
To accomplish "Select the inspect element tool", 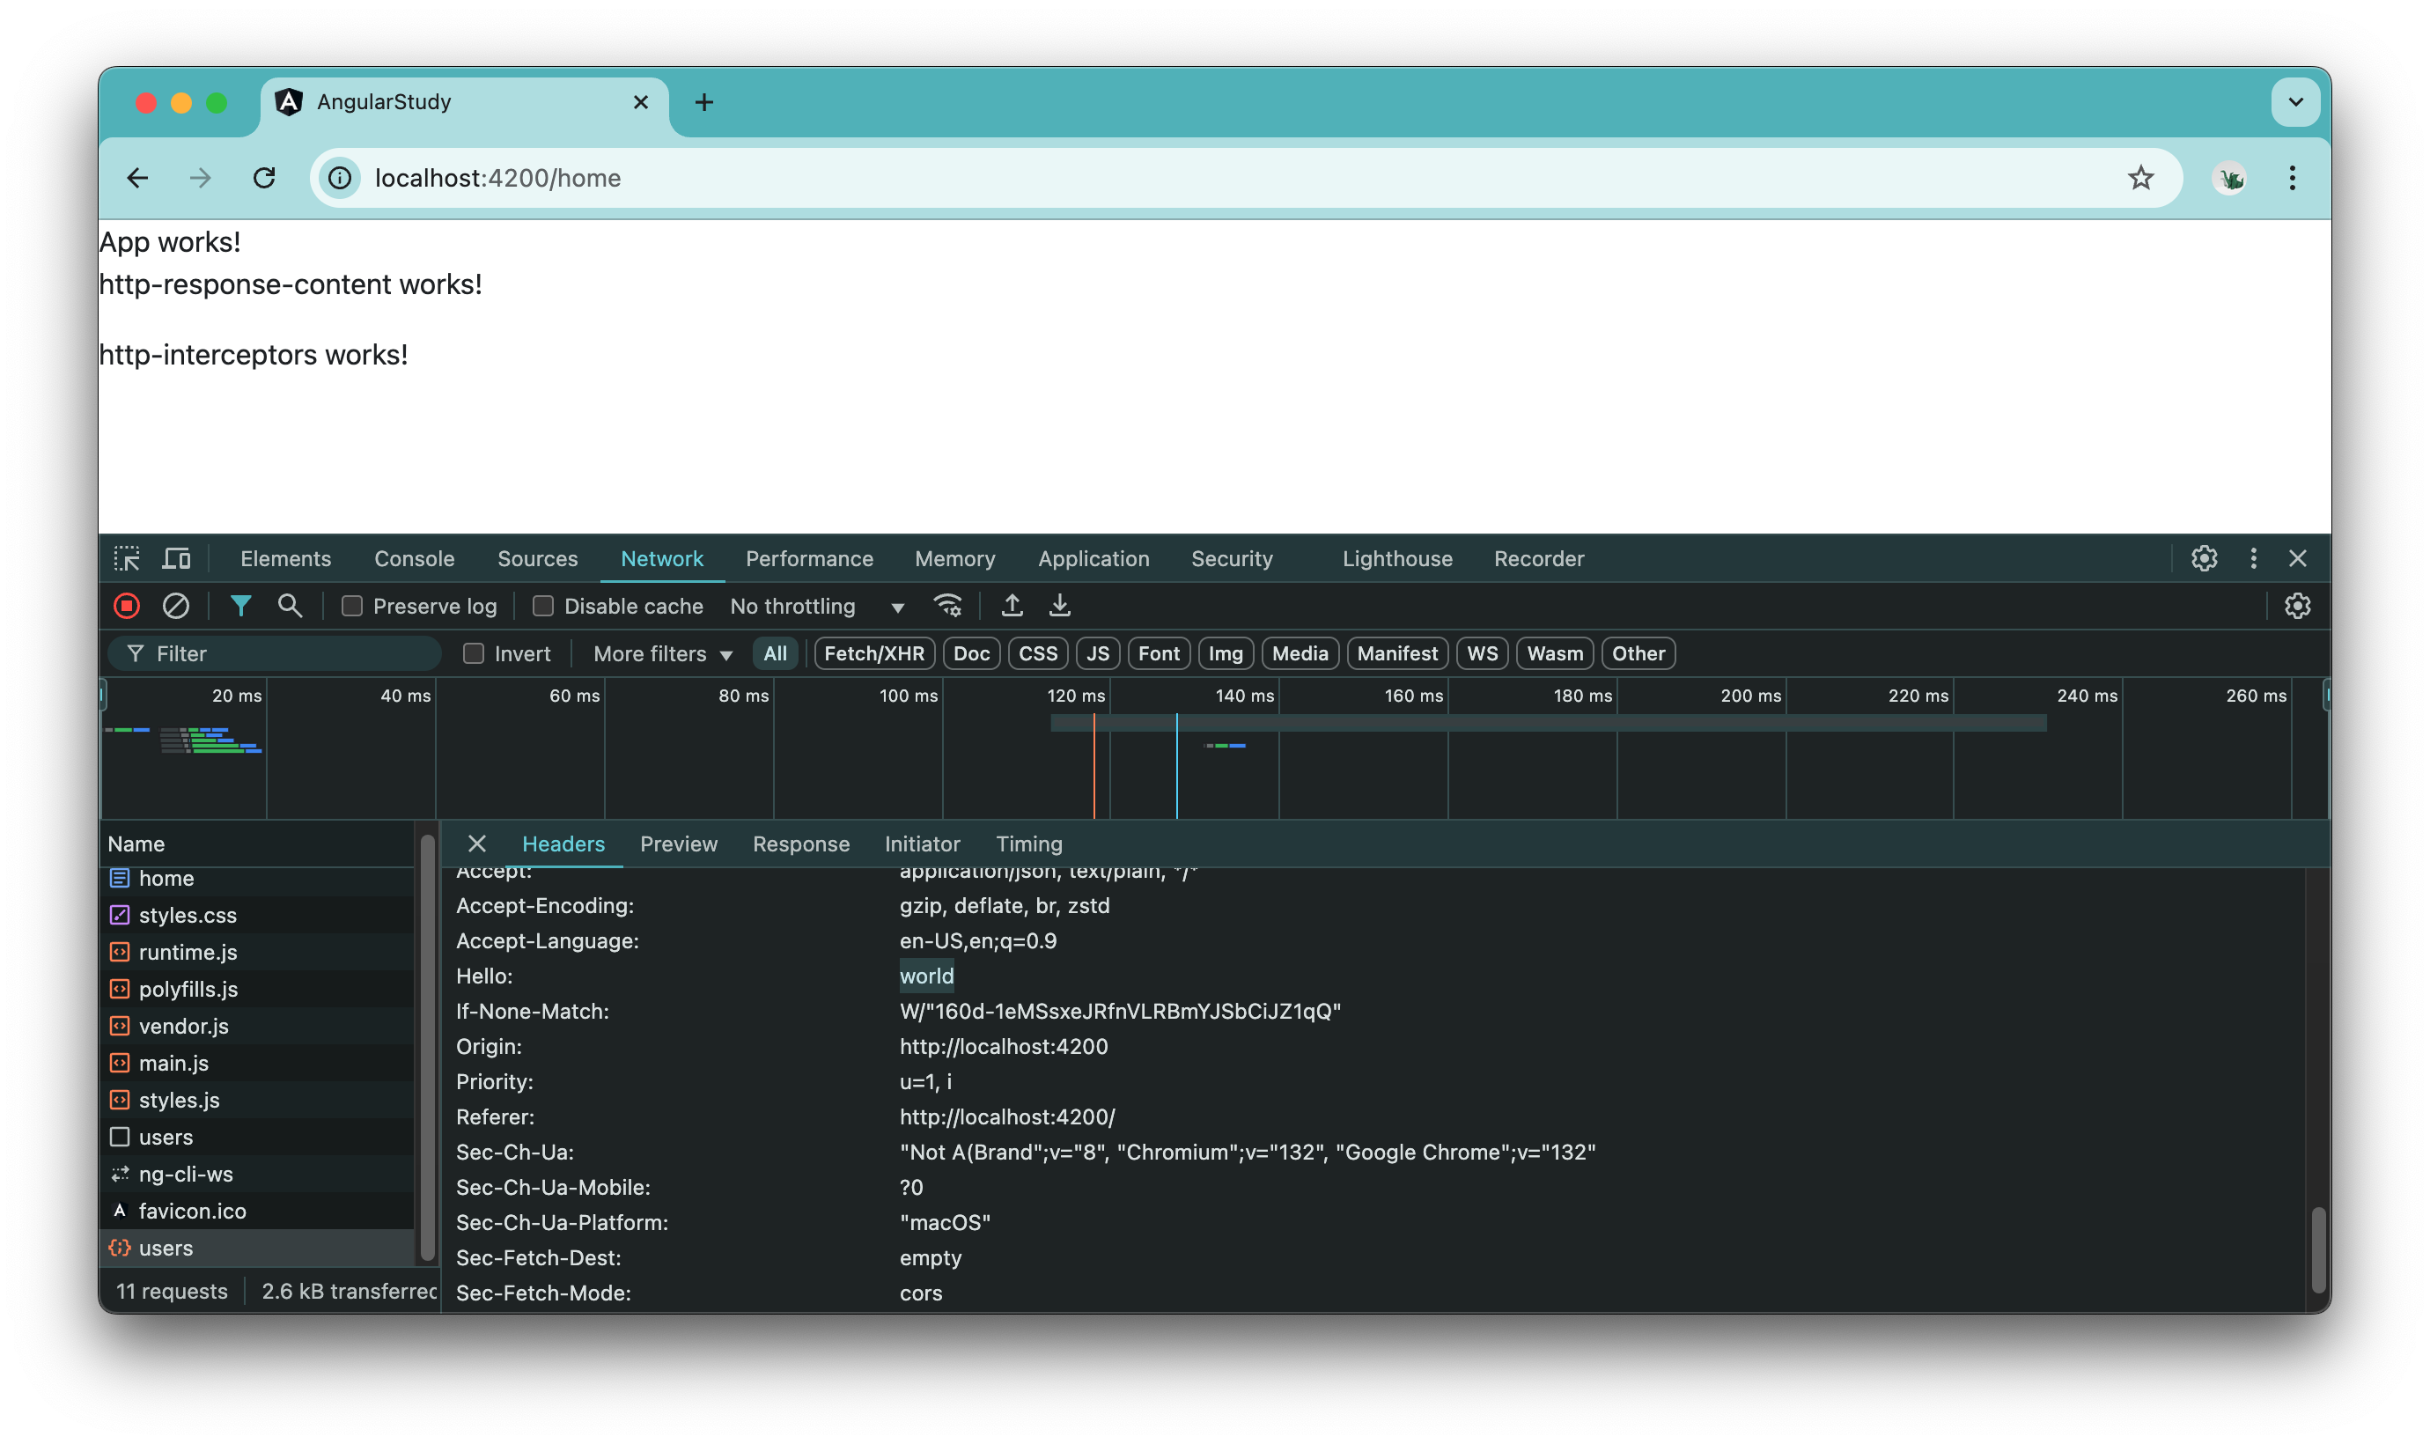I will [x=129, y=558].
